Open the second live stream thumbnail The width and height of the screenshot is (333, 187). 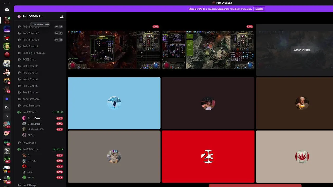point(208,50)
